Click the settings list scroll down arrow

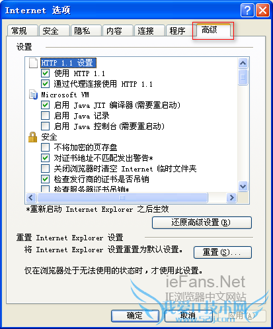click(243, 187)
